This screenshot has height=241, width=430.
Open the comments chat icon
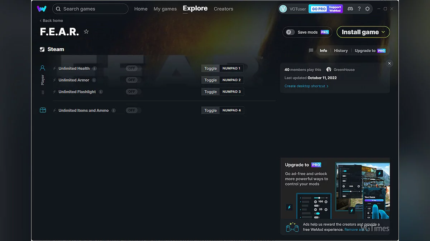311,51
